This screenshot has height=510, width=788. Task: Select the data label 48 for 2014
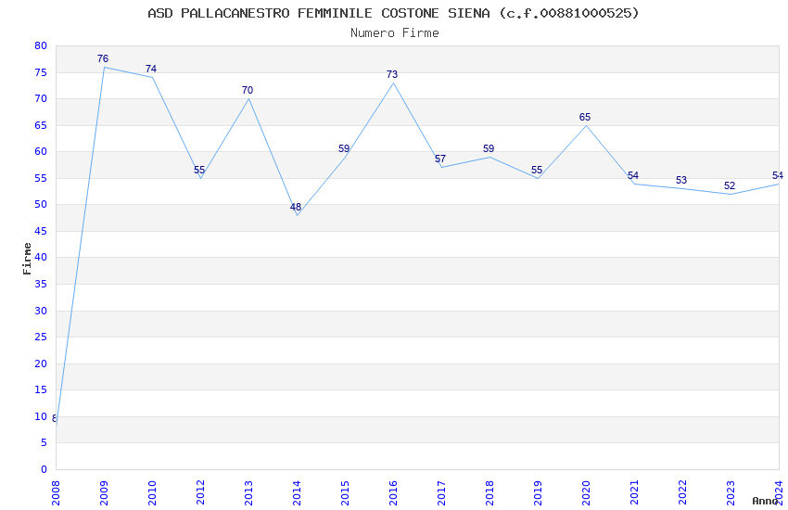tap(296, 207)
